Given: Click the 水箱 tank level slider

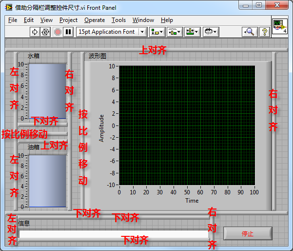Looking at the screenshot, I should coord(47,91).
